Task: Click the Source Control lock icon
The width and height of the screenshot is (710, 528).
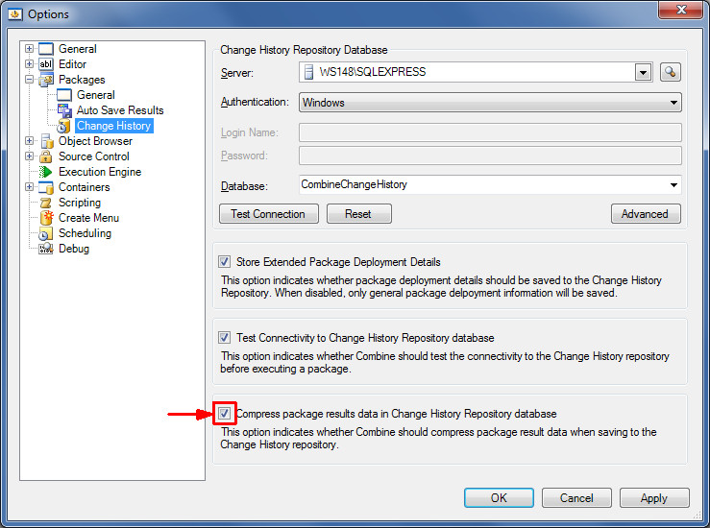Action: (46, 156)
